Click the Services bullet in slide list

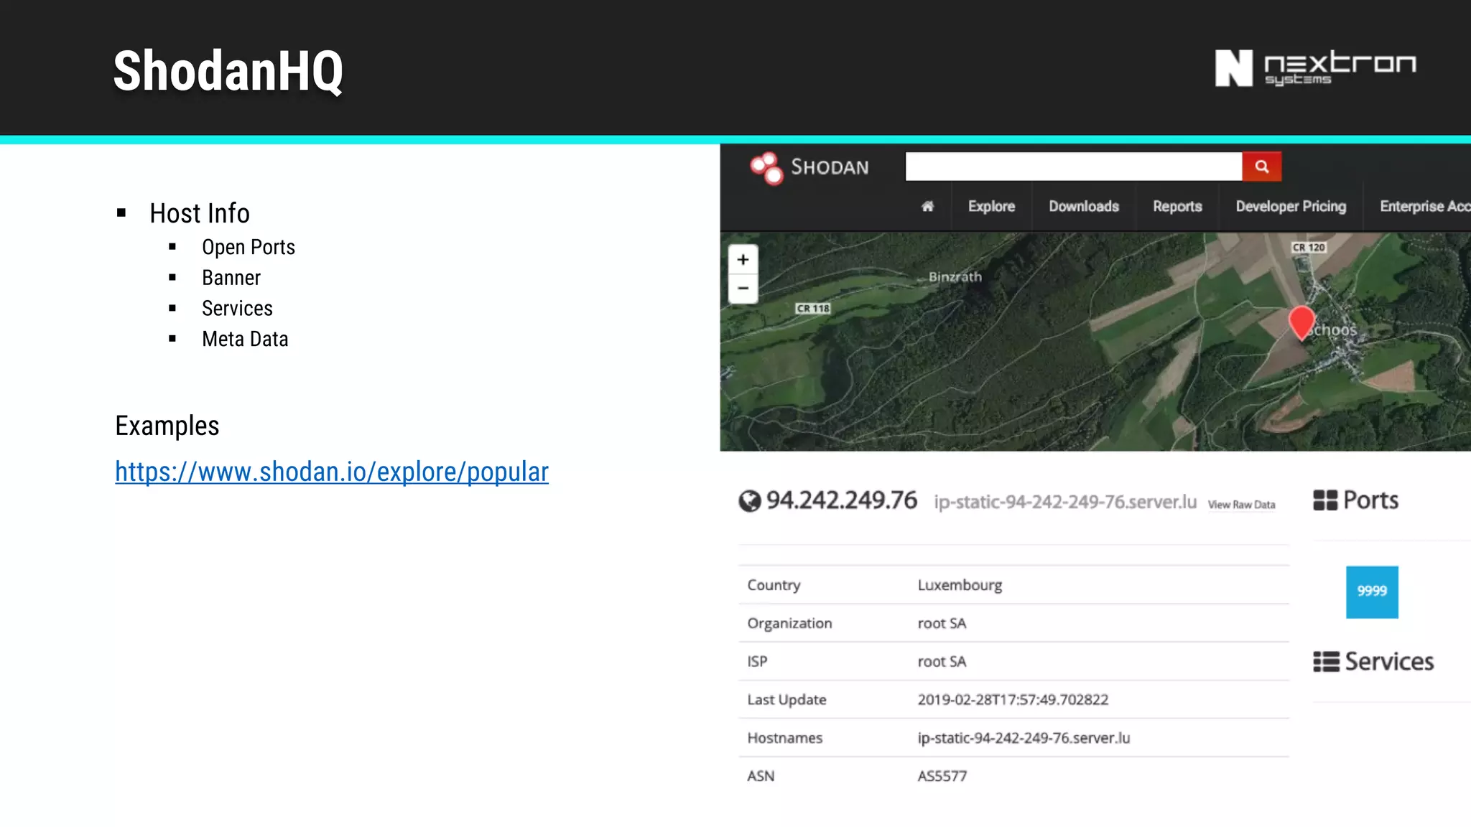coord(237,309)
